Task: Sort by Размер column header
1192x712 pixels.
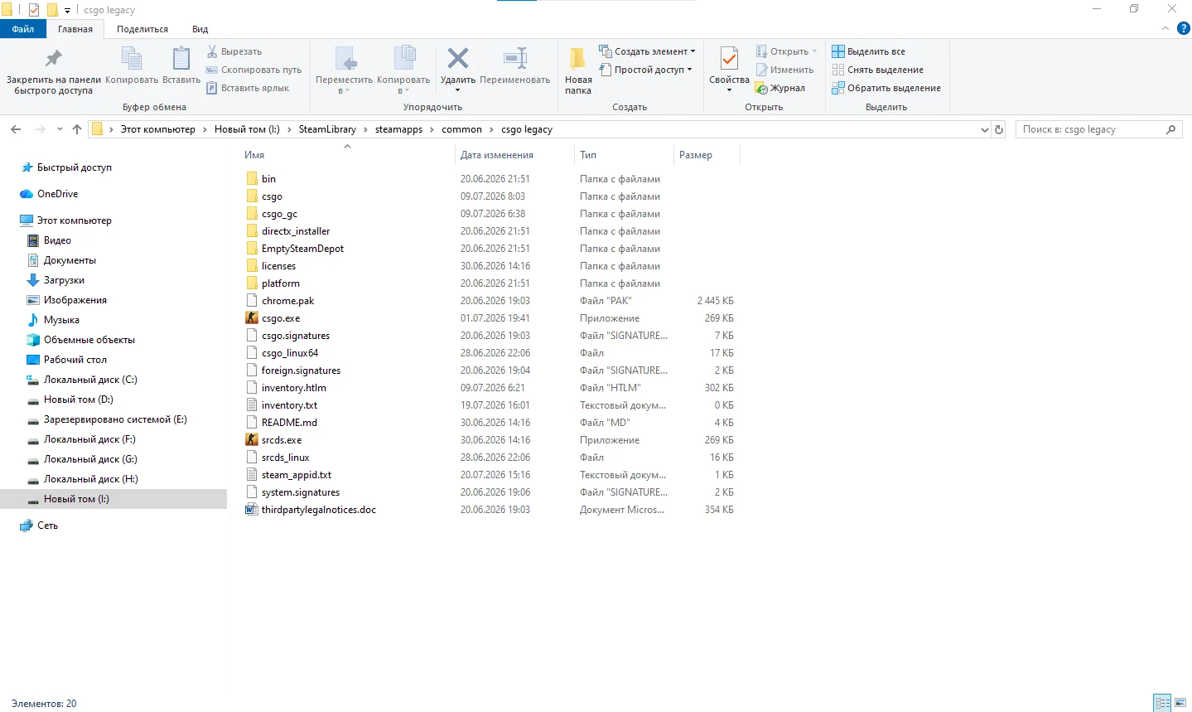Action: (x=696, y=155)
